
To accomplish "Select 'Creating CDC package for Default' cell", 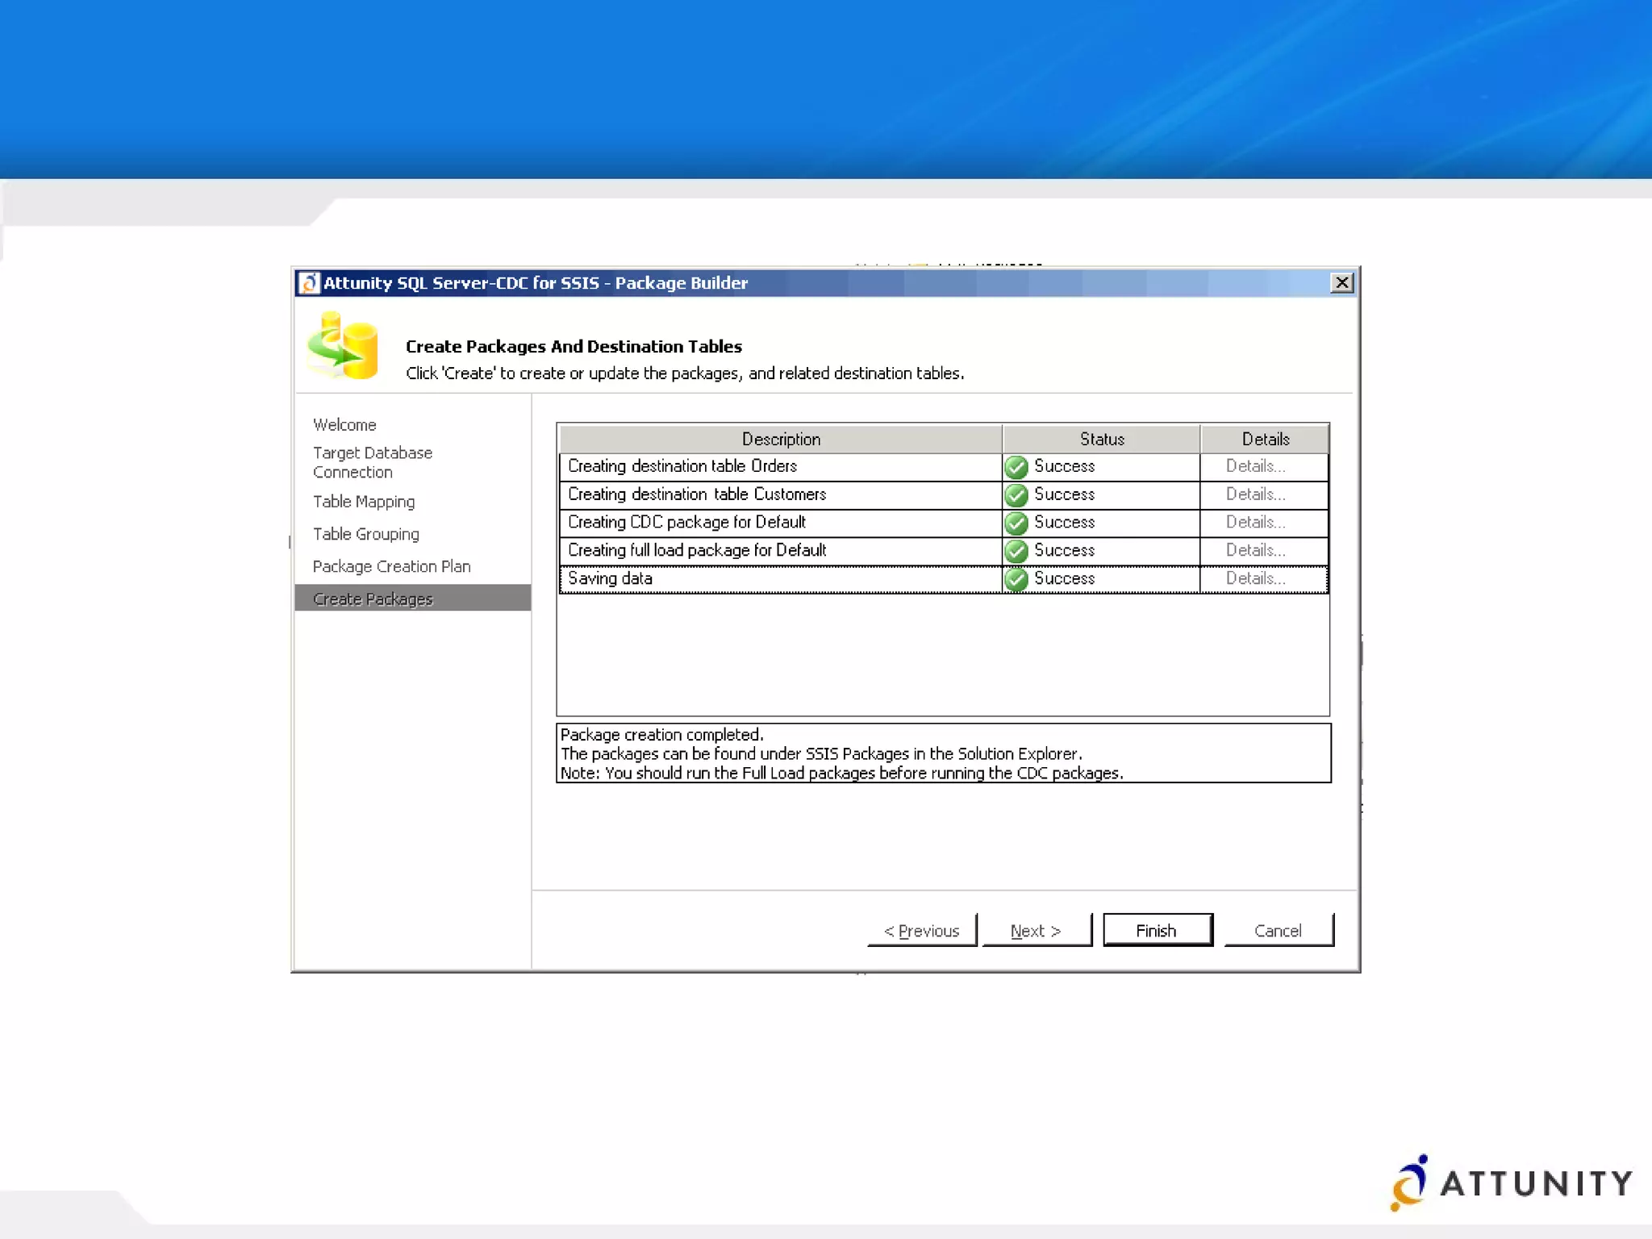I will point(780,523).
